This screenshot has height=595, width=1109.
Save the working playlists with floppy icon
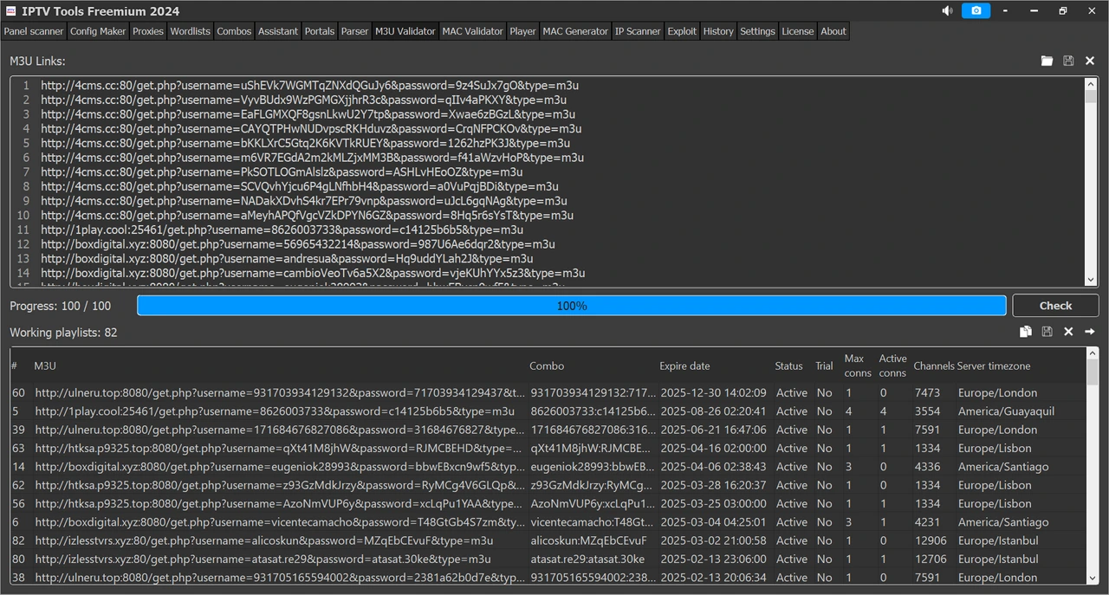click(x=1047, y=332)
